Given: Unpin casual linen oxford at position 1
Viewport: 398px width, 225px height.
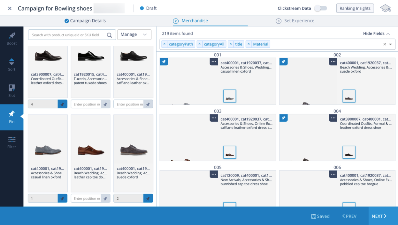Looking at the screenshot, I should tap(62, 198).
